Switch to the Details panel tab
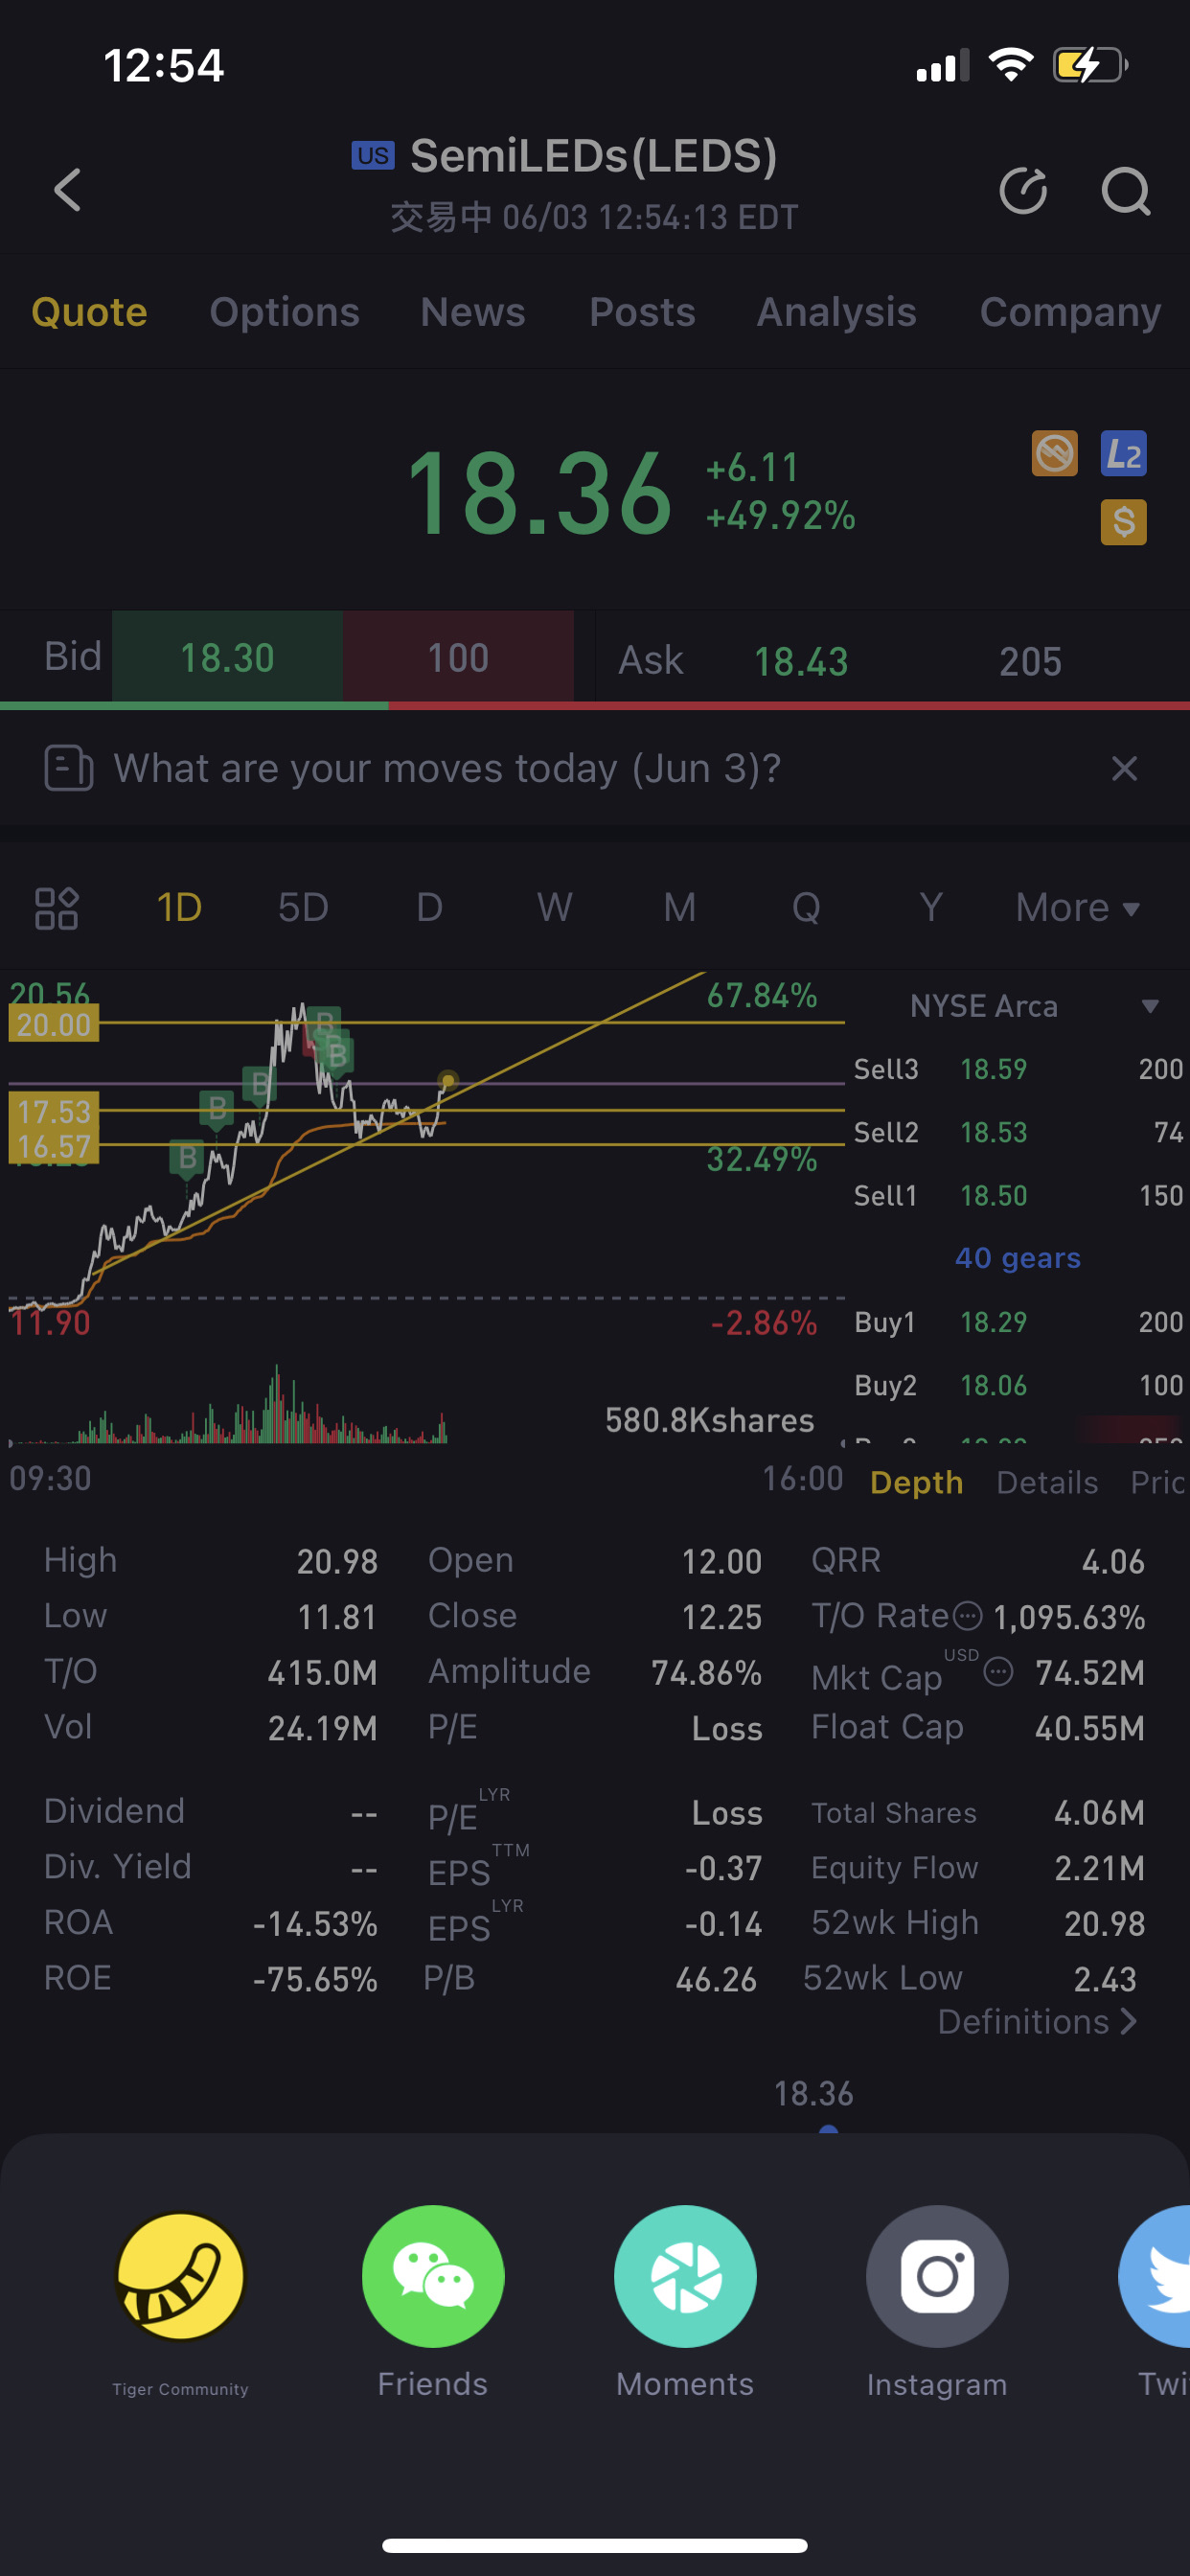The height and width of the screenshot is (2576, 1190). 1047,1482
